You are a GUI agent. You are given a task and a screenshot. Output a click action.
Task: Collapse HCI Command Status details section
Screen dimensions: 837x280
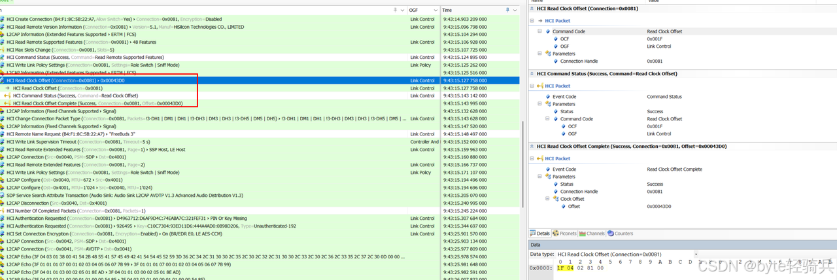coord(532,73)
